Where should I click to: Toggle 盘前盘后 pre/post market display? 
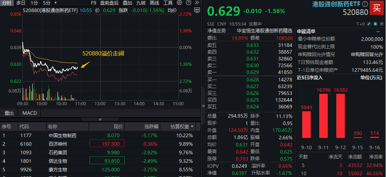109,3
